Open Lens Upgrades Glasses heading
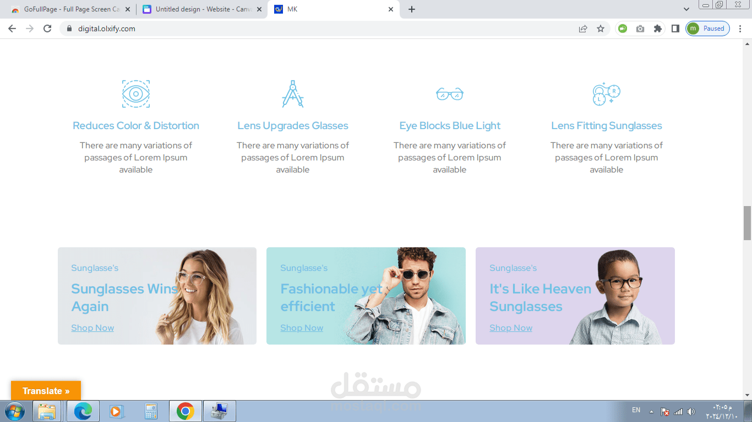The image size is (752, 422). (293, 126)
